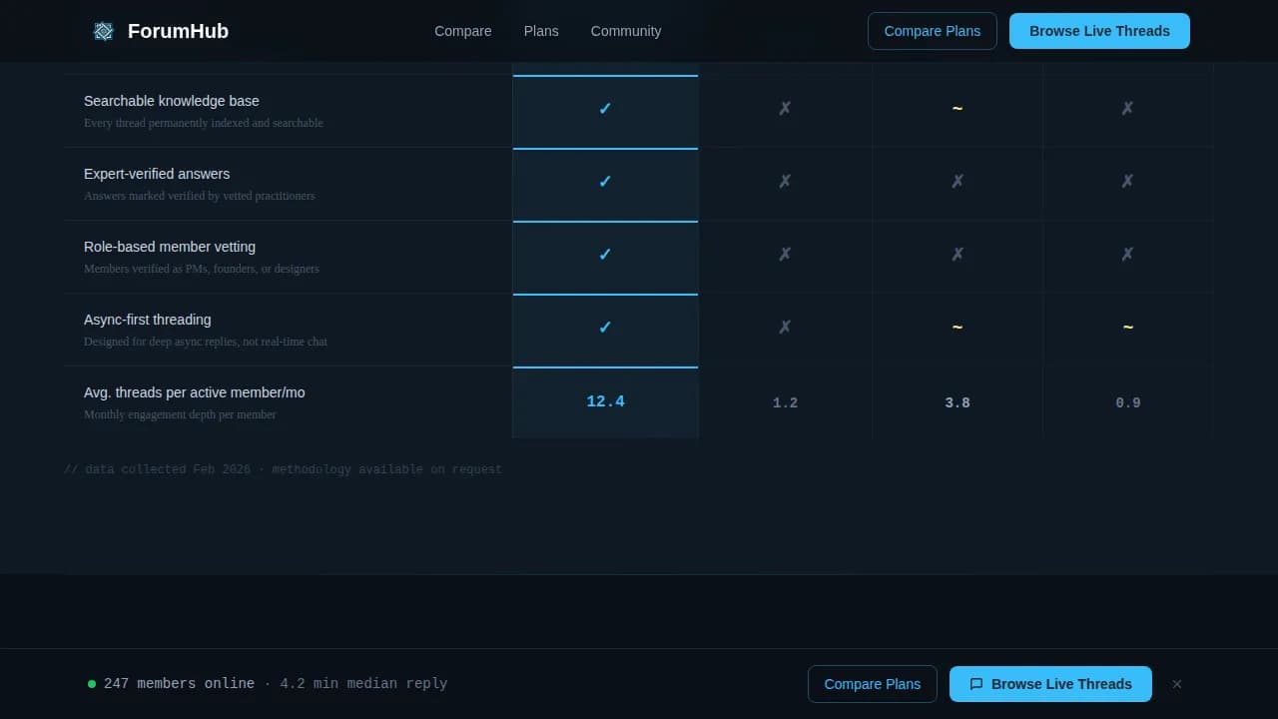Click the checkmark in Searchable knowledge base row
Image resolution: width=1278 pixels, height=719 pixels.
tap(604, 109)
